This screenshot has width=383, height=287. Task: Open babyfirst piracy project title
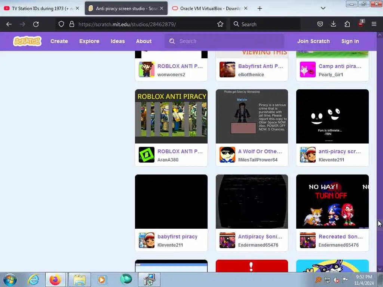177,237
